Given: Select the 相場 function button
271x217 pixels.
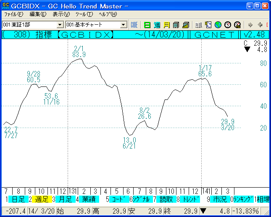Looking at the screenshot, I should (x=264, y=199).
